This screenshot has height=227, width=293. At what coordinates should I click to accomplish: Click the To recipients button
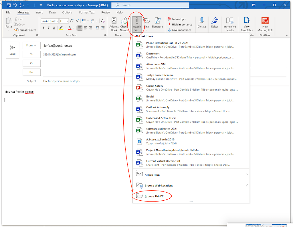click(31, 54)
